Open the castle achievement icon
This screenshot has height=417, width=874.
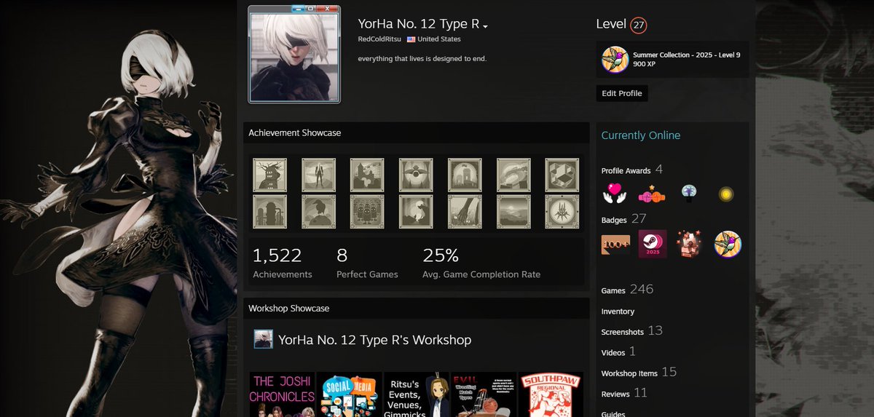[367, 175]
